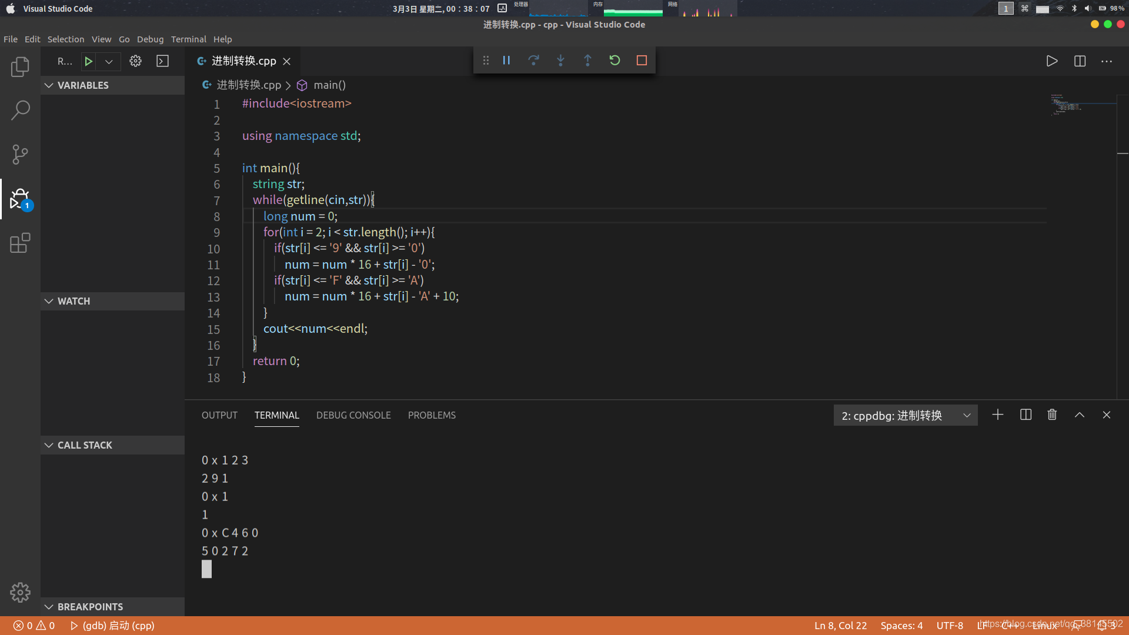This screenshot has width=1129, height=635.
Task: Open the File menu
Action: click(11, 39)
